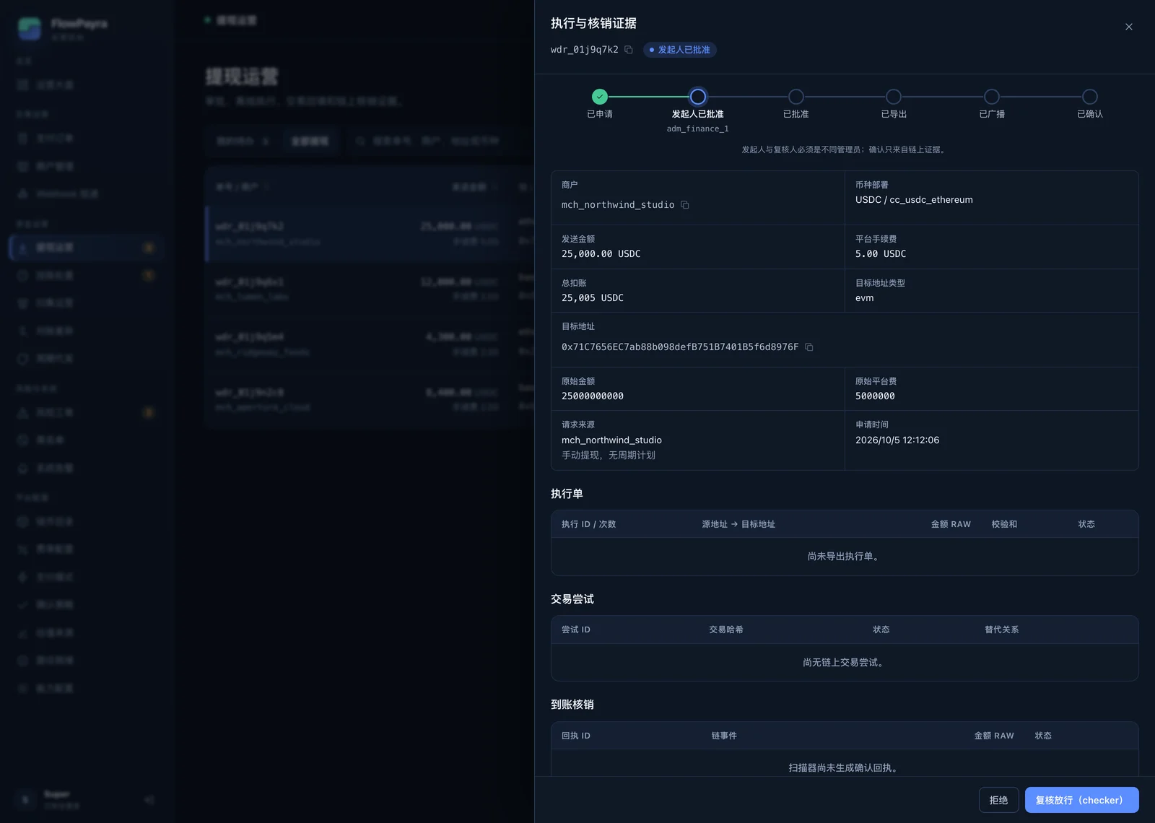Screen dimensions: 1155x823
Task: Select the 已申请 completed step circle
Action: (600, 97)
